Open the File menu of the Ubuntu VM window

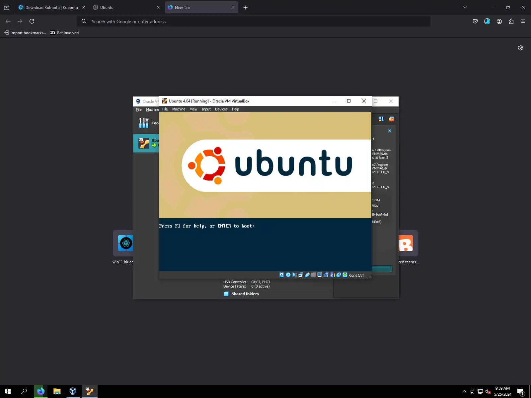165,109
